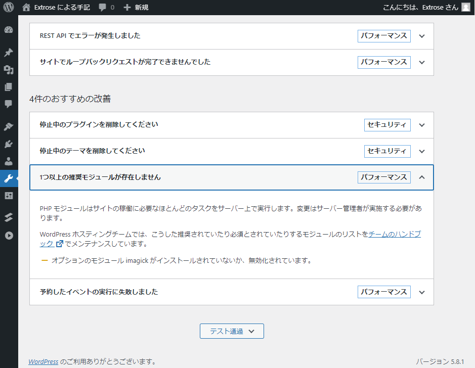Open Plugins plug icon
The image size is (475, 368).
8,144
